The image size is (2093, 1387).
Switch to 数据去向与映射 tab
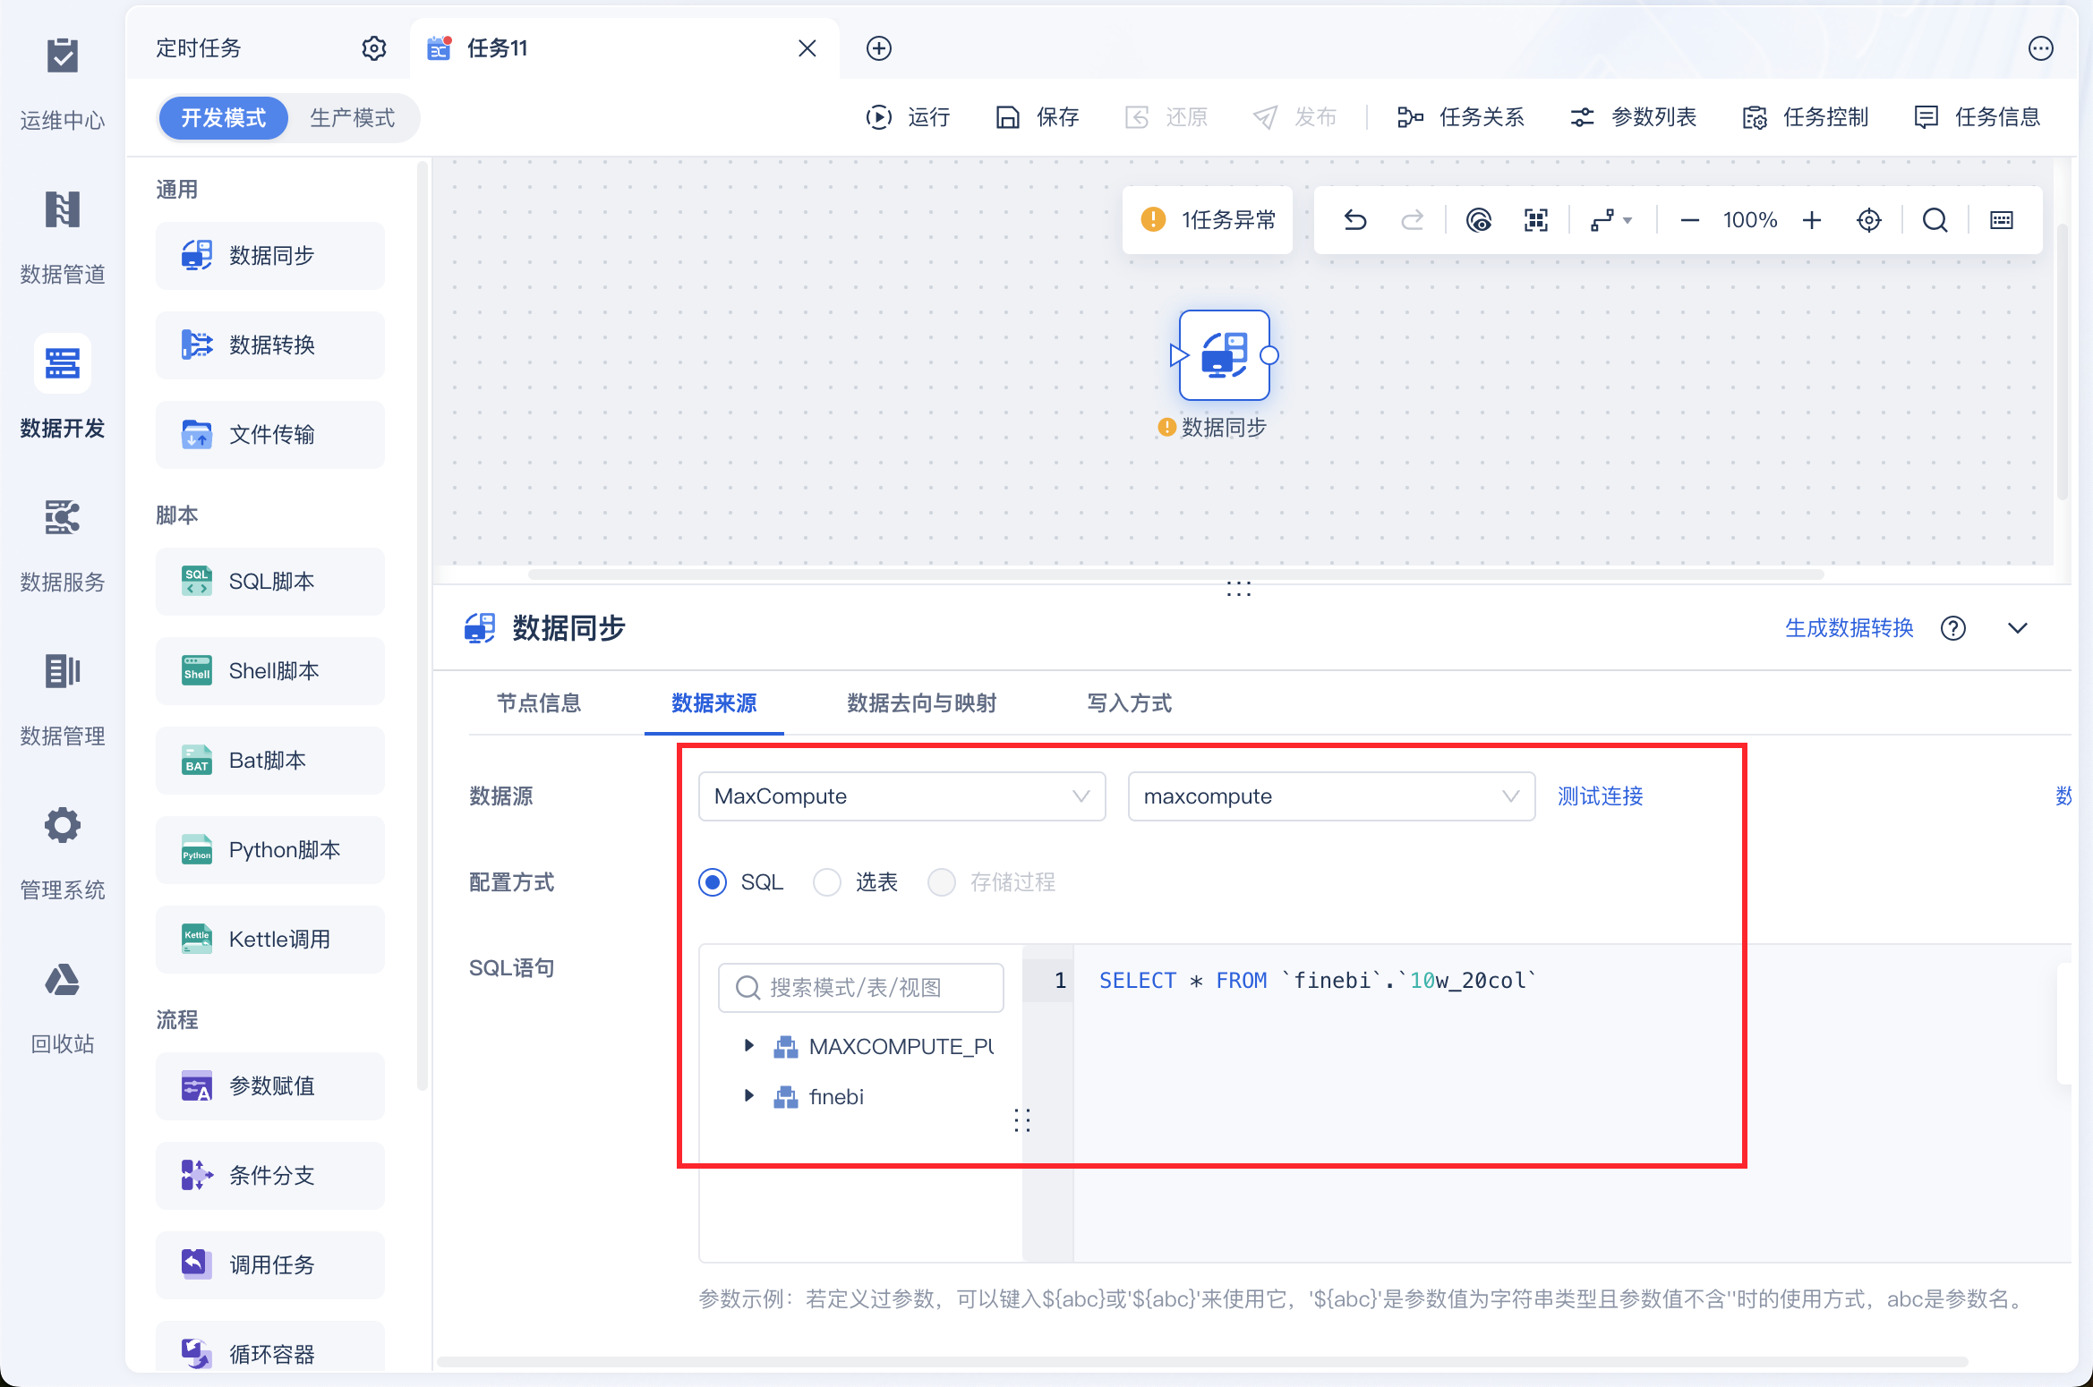(921, 703)
